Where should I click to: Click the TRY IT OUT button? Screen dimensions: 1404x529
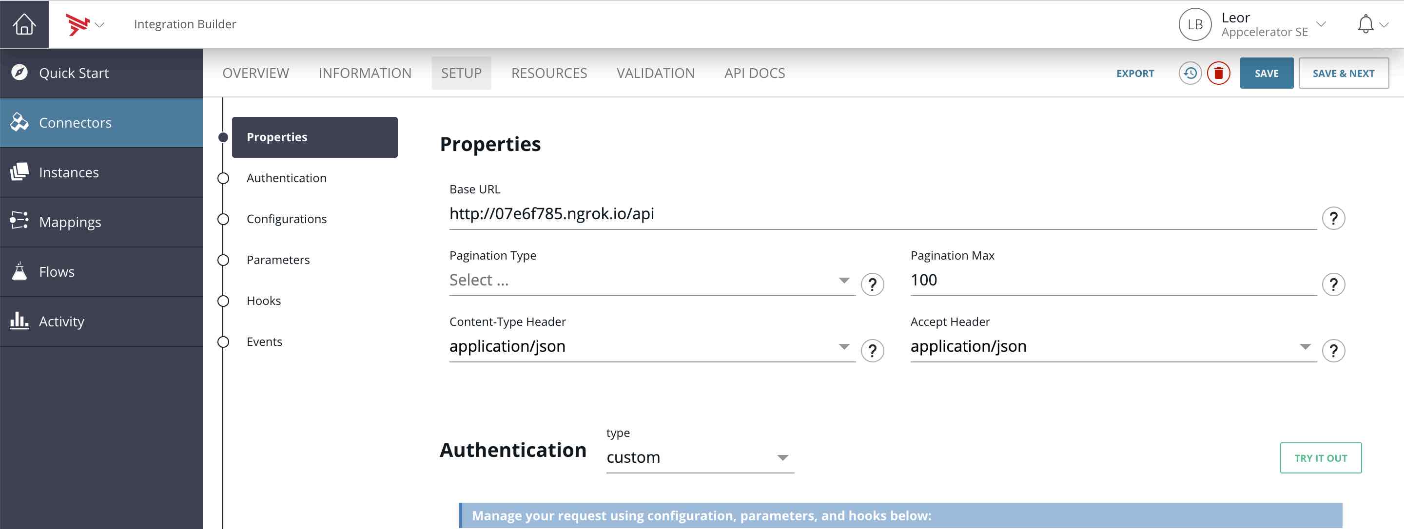click(x=1320, y=458)
